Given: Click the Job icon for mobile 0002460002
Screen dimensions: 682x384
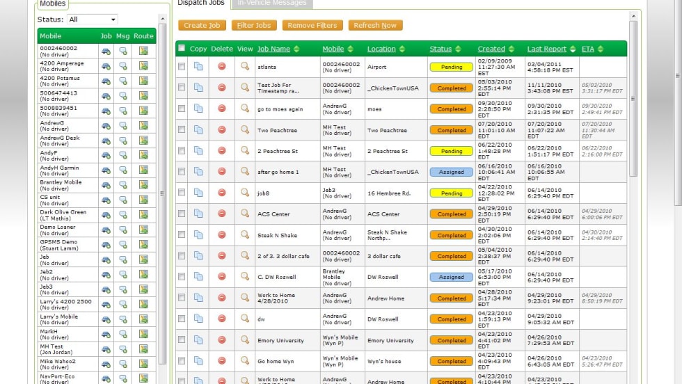Looking at the screenshot, I should [106, 51].
